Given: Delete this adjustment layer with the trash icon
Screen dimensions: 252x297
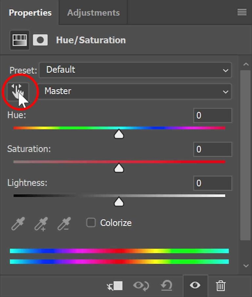Looking at the screenshot, I should [221, 286].
